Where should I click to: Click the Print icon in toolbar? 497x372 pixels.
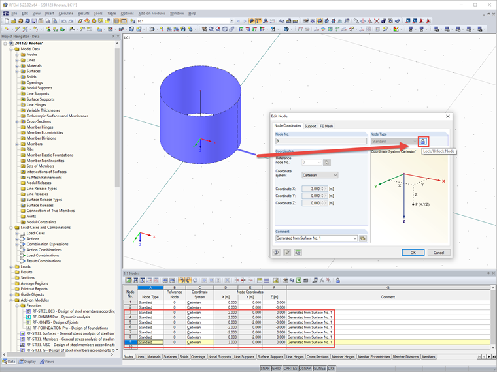tap(48, 21)
